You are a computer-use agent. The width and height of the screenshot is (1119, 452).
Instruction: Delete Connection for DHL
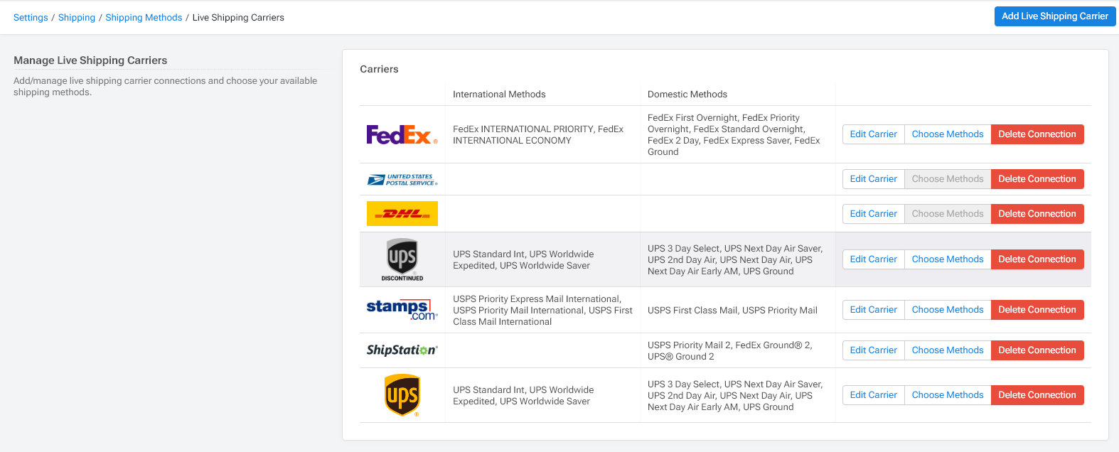coord(1037,214)
